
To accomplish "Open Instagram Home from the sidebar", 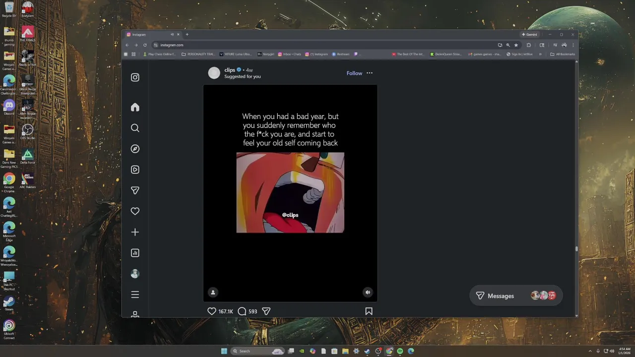I will click(135, 108).
